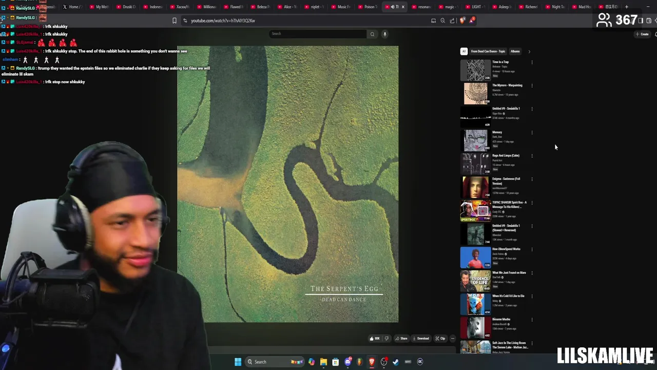This screenshot has height=370, width=657.
Task: Open a new browser tab with plus
Action: tap(626, 7)
